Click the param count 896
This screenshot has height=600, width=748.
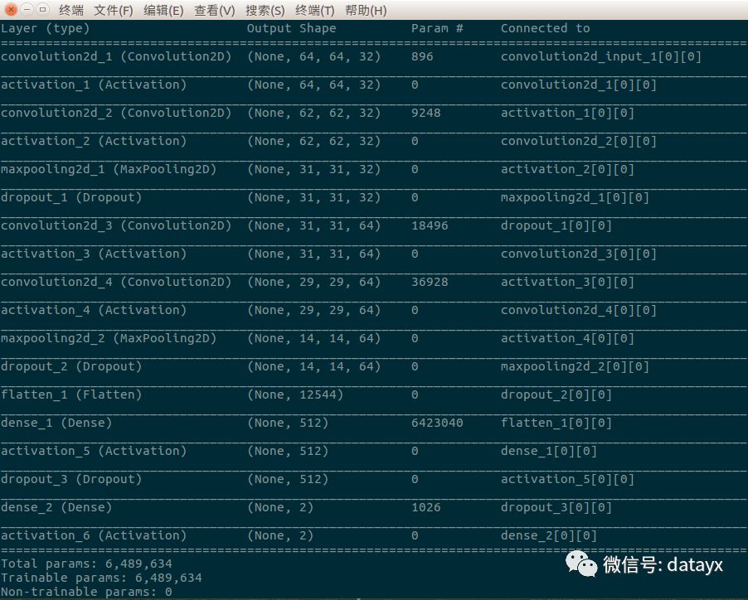coord(422,56)
